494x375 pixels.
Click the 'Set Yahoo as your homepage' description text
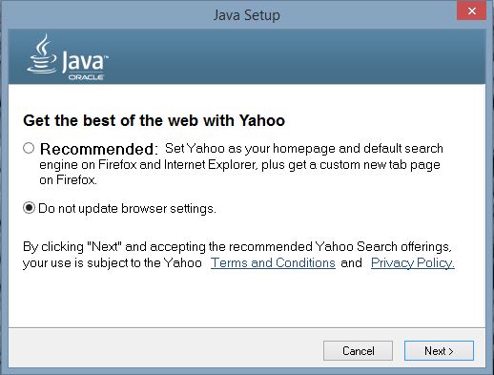[240, 164]
